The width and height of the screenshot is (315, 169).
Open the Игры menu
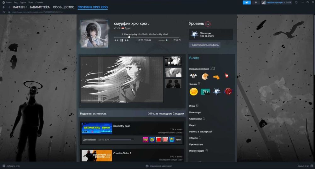[31, 3]
